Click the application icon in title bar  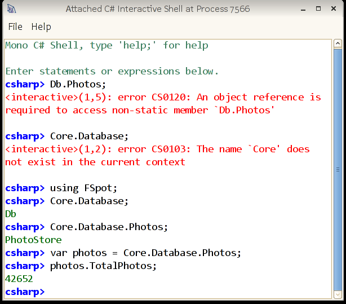click(11, 9)
